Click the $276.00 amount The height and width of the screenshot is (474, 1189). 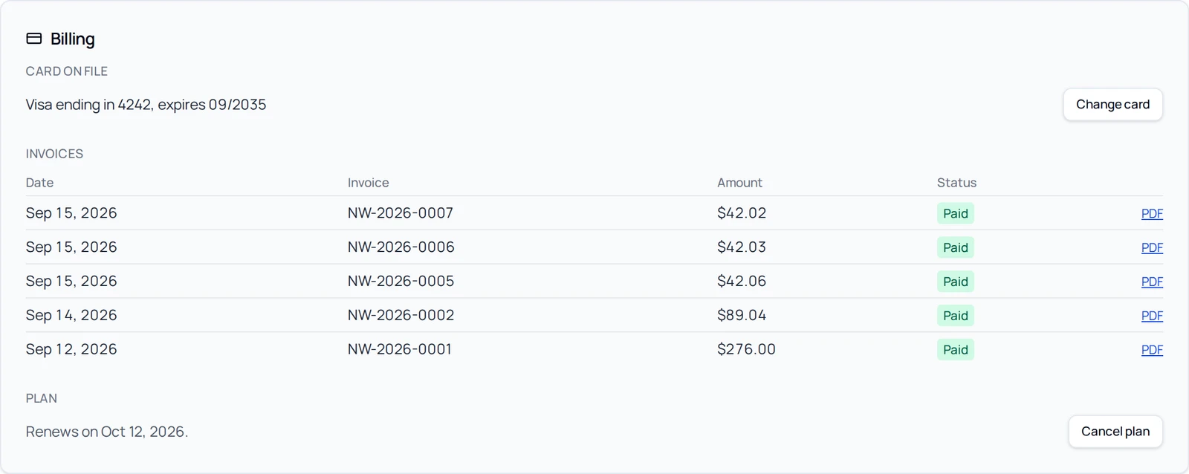point(746,350)
